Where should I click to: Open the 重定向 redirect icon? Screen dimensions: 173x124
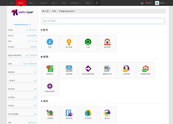click(107, 114)
